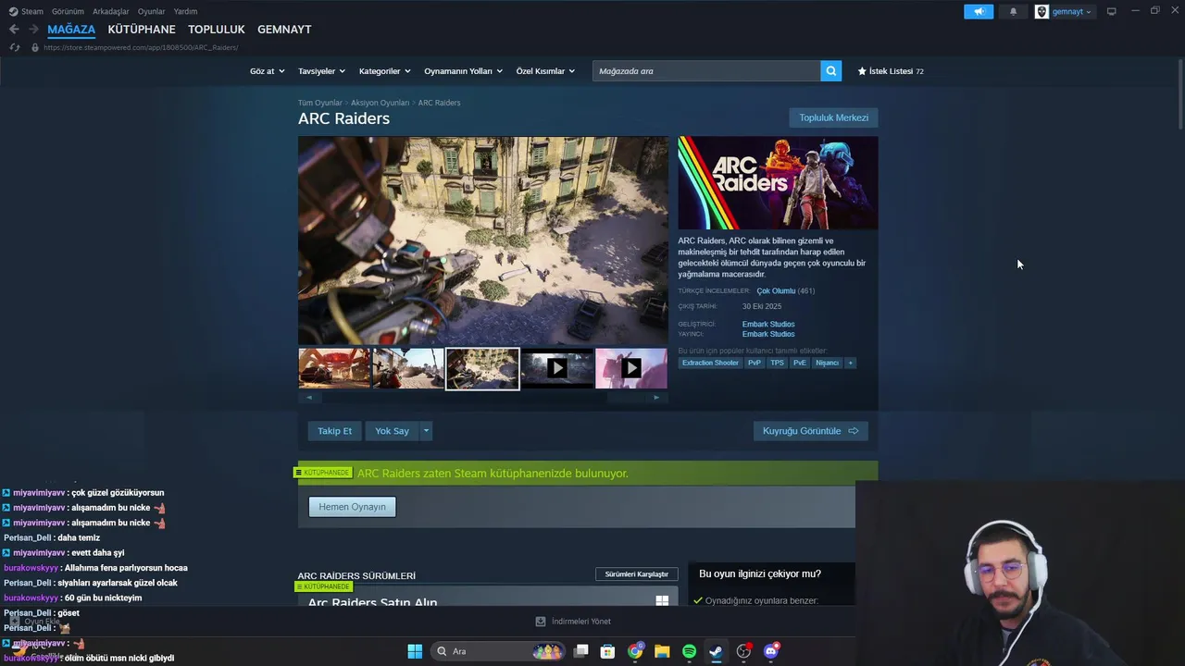Image resolution: width=1185 pixels, height=666 pixels.
Task: Select the TPS tag
Action: (777, 363)
